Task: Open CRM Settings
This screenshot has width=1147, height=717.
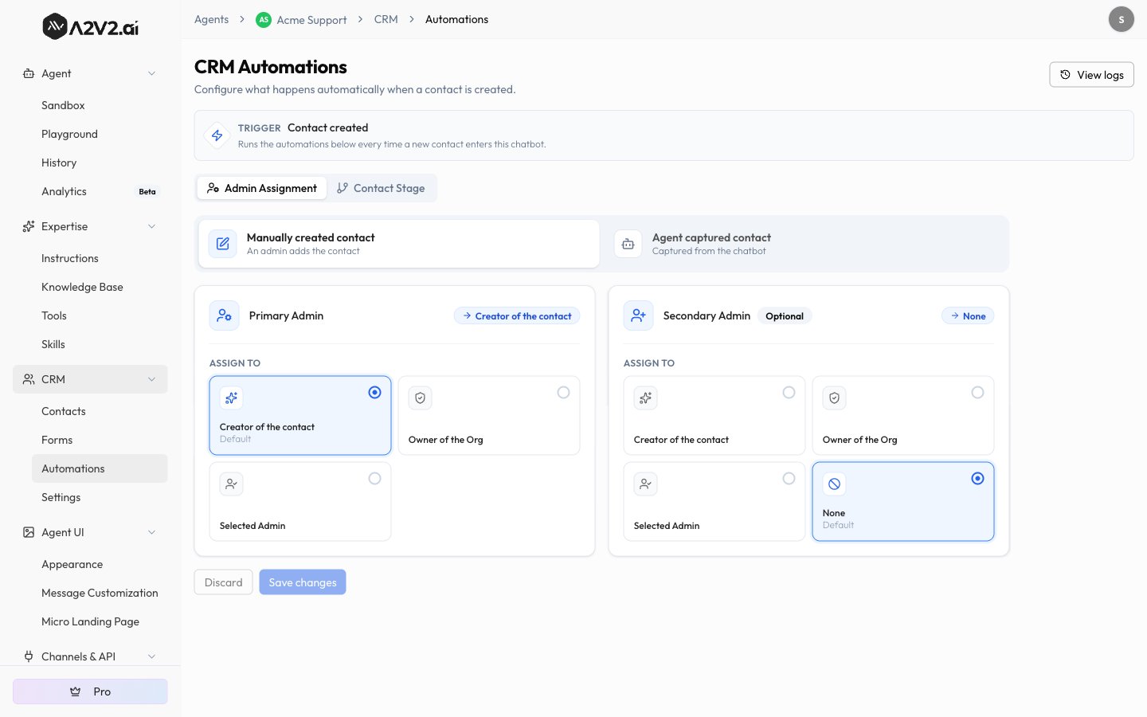Action: click(100, 497)
